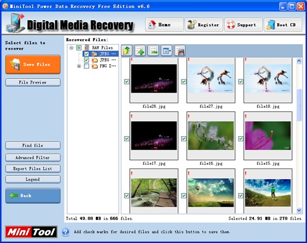Click the folder icon of highlighted JPEG row
This screenshot has width=307, height=243.
click(x=95, y=54)
